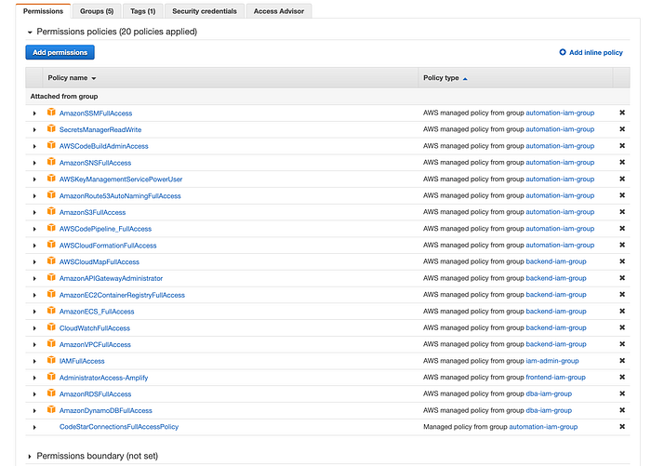Remove AWSCloudMapFullAccess using X icon

pos(622,261)
